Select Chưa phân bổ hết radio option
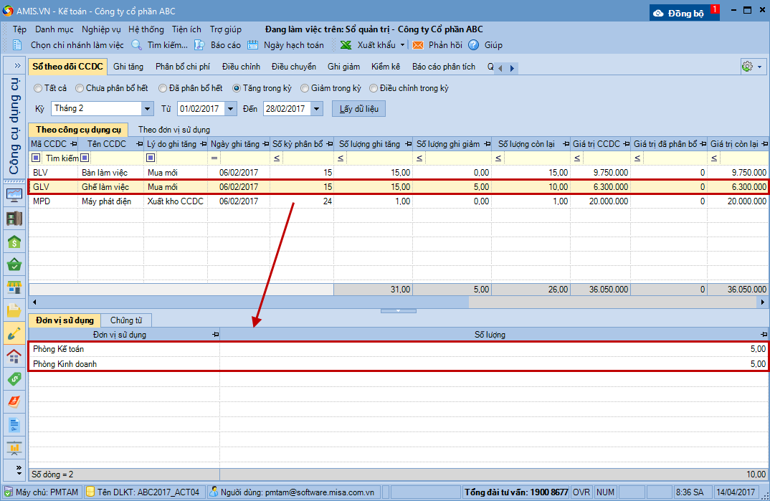This screenshot has width=770, height=501. (x=80, y=88)
